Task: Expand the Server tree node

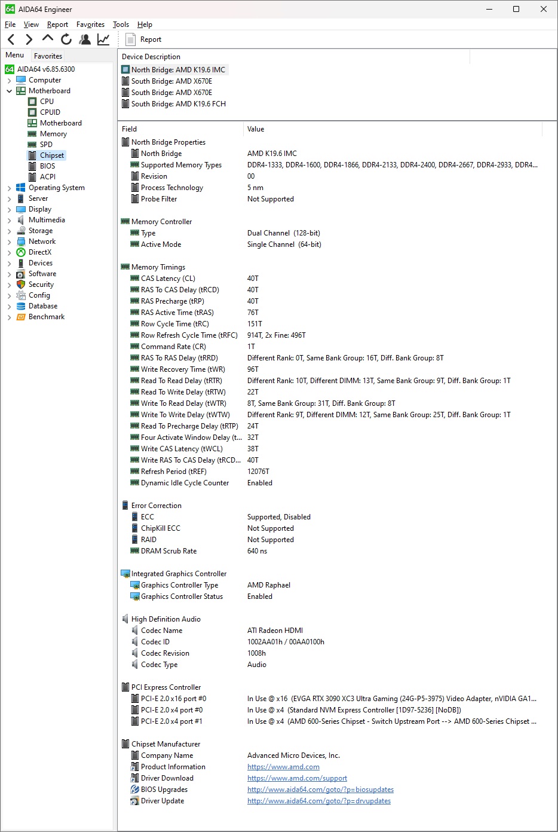Action: [9, 198]
